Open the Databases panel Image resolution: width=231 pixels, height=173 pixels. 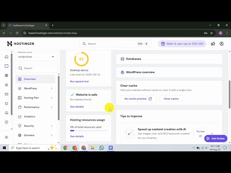[x=169, y=59]
